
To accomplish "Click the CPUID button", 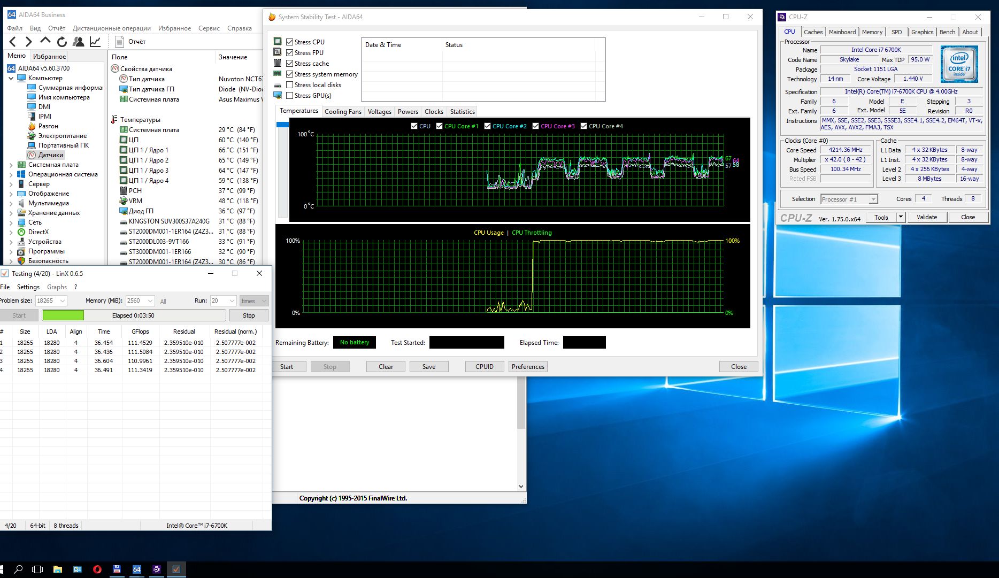I will pos(485,367).
